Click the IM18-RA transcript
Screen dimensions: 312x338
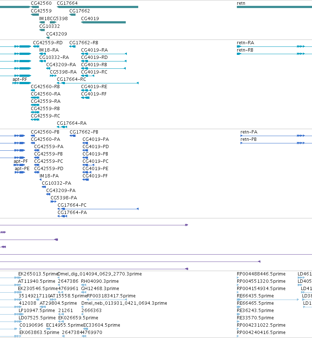click(x=43, y=54)
